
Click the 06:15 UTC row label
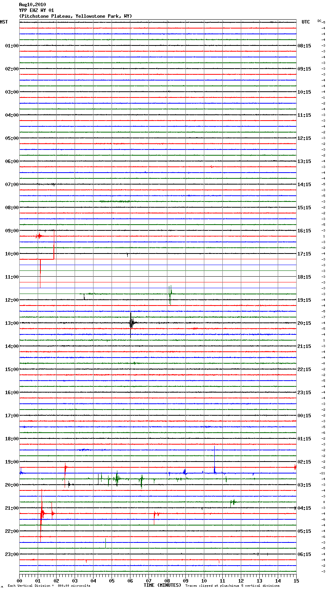pyautogui.click(x=304, y=554)
